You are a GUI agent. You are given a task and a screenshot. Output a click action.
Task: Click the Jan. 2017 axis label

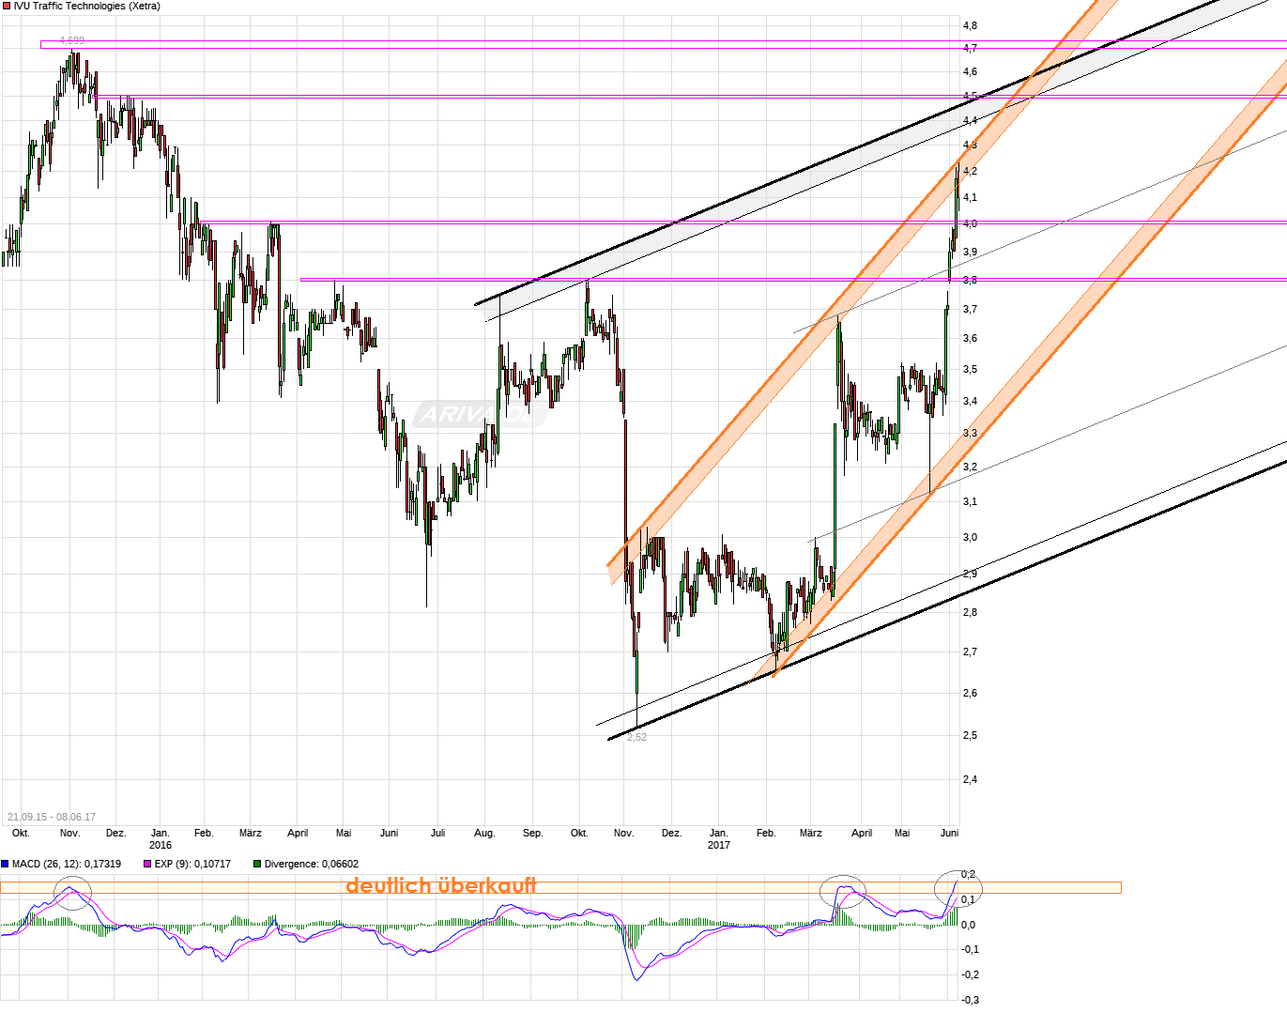[718, 838]
